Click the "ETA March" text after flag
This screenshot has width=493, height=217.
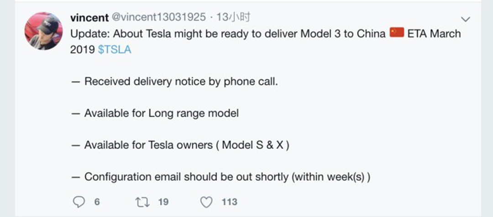[x=434, y=34]
